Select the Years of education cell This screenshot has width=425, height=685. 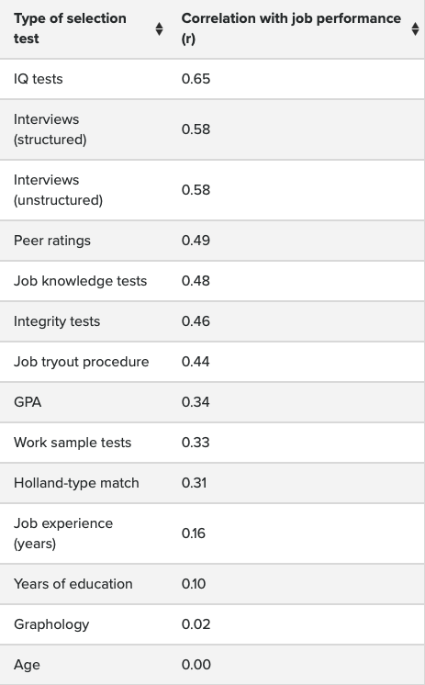73,584
